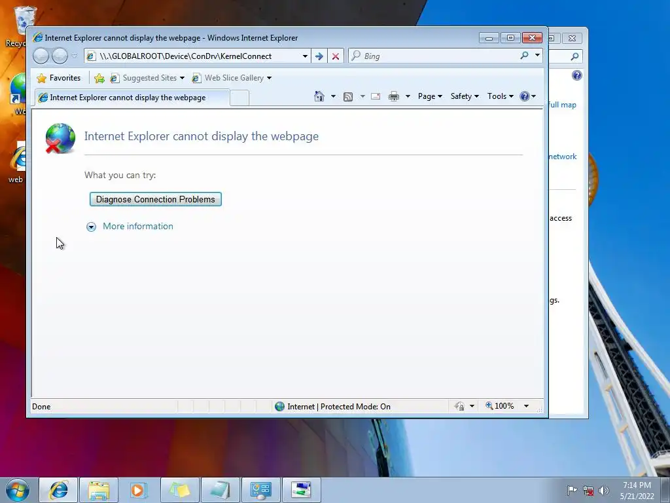Click 'Internet | Protected Mode: On' status

333,406
